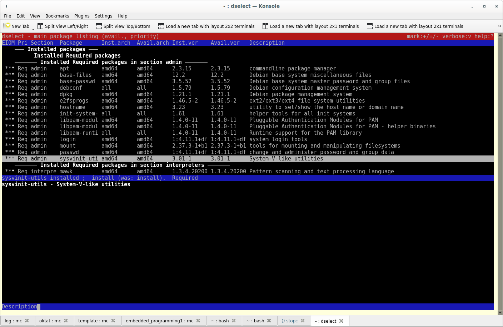Switch to the 'log : mc' tab
The height and width of the screenshot is (327, 503).
(13, 321)
